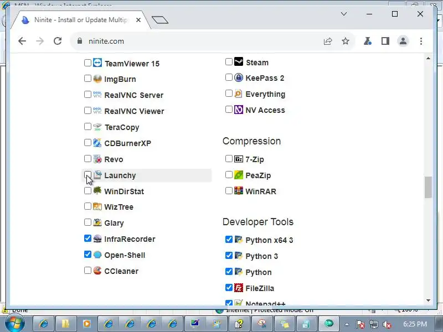Reload the ninite.com page
Screen dimensions: 443x332
[x=58, y=41]
